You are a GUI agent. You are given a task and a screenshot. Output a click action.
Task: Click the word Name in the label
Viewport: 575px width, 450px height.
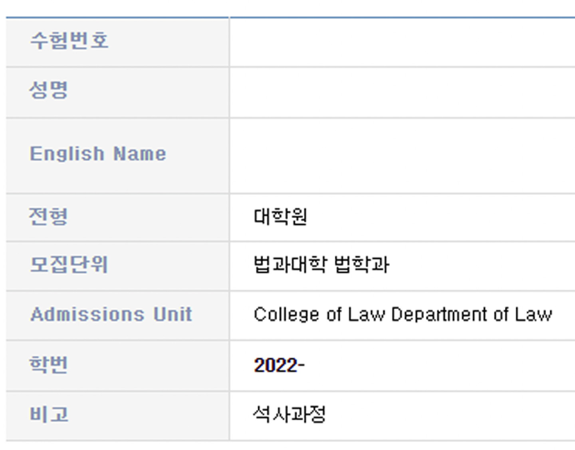pos(140,154)
